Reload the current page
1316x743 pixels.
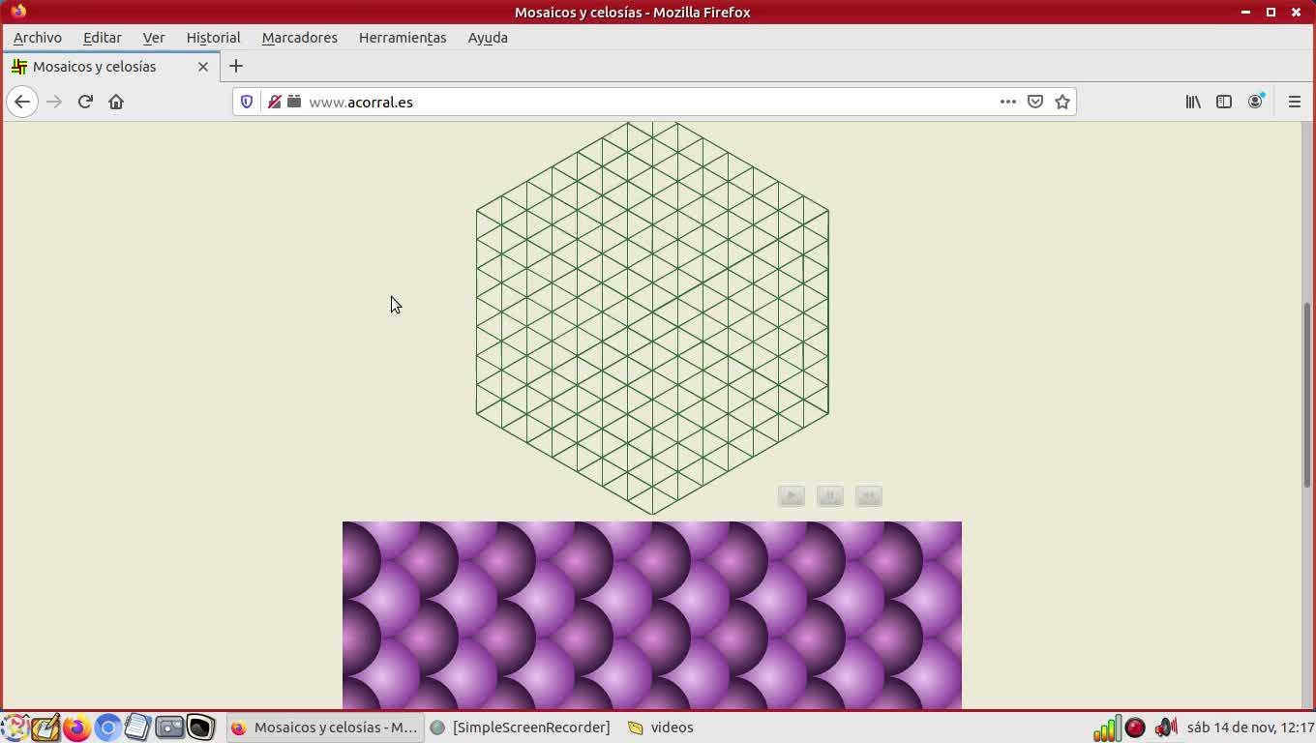[x=85, y=102]
